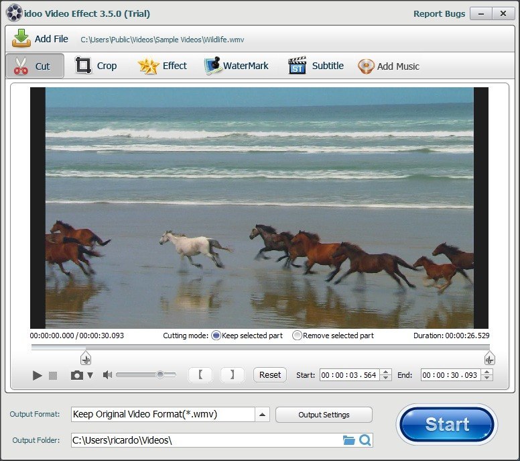Open Output Settings
Viewport: 520px width, 461px height.
324,415
